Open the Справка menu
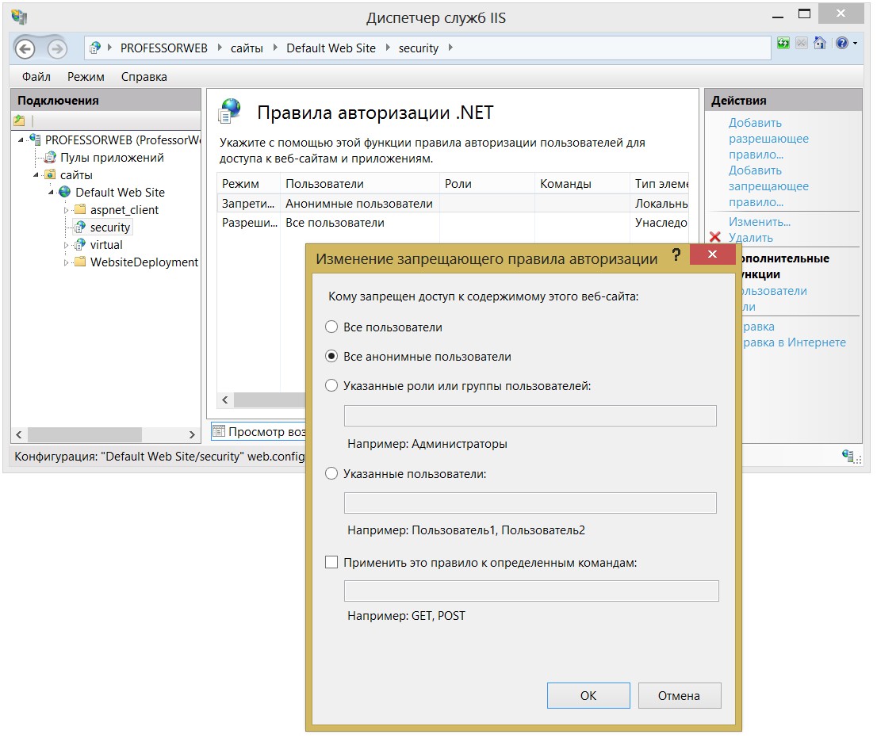Image resolution: width=877 pixels, height=738 pixels. (x=144, y=77)
